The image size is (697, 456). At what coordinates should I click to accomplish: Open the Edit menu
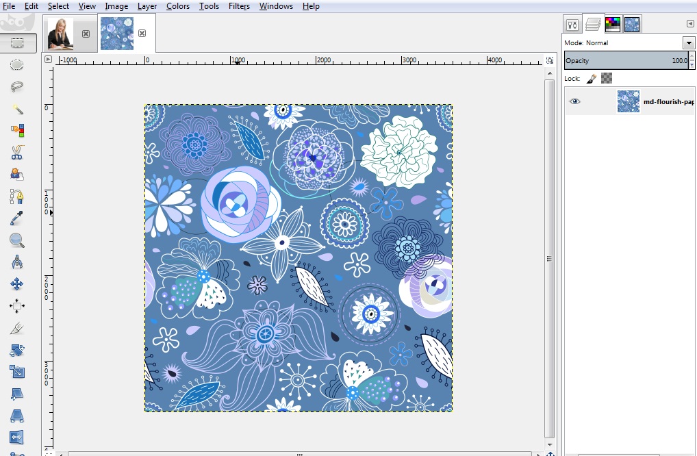tap(31, 6)
